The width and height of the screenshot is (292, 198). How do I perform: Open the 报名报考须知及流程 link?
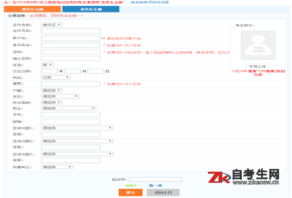pyautogui.click(x=150, y=2)
